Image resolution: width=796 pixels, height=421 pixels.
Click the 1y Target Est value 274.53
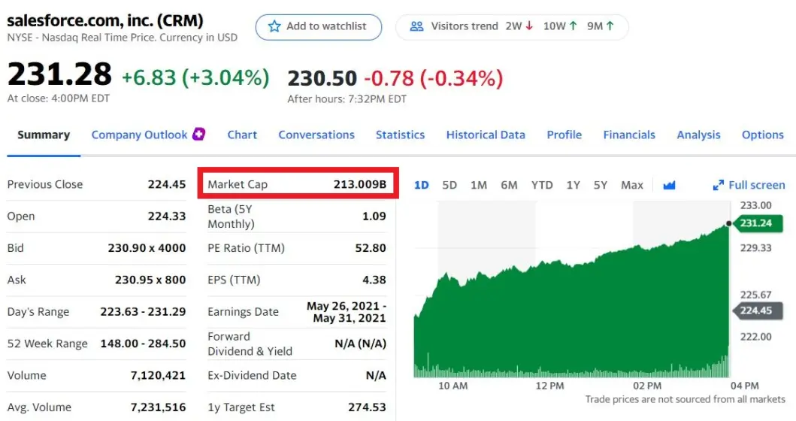pos(367,407)
